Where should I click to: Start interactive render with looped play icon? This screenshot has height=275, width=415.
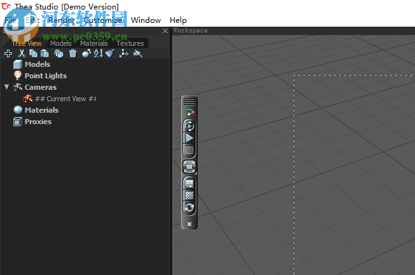189,126
